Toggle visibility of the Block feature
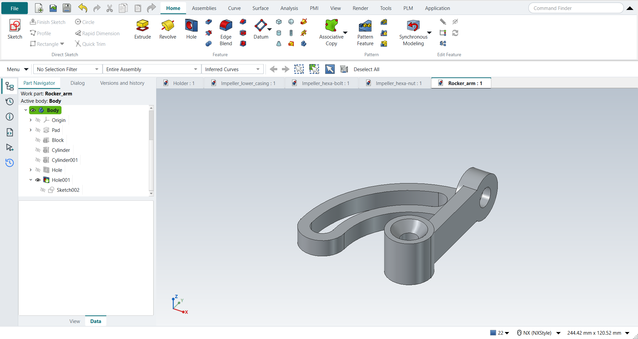Viewport: 638px width, 339px height. (38, 140)
